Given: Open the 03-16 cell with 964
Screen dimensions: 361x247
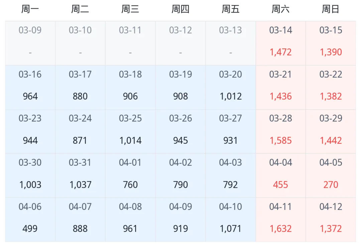Looking at the screenshot, I should [30, 88].
